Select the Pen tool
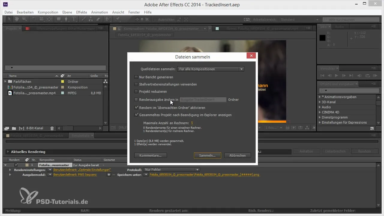Image resolution: width=384 pixels, height=216 pixels. coord(66,19)
